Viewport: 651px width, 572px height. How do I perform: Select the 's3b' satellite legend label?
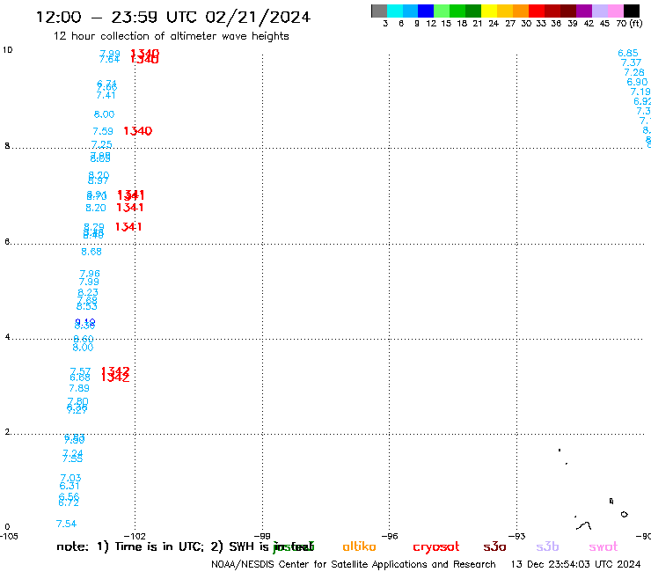547,546
